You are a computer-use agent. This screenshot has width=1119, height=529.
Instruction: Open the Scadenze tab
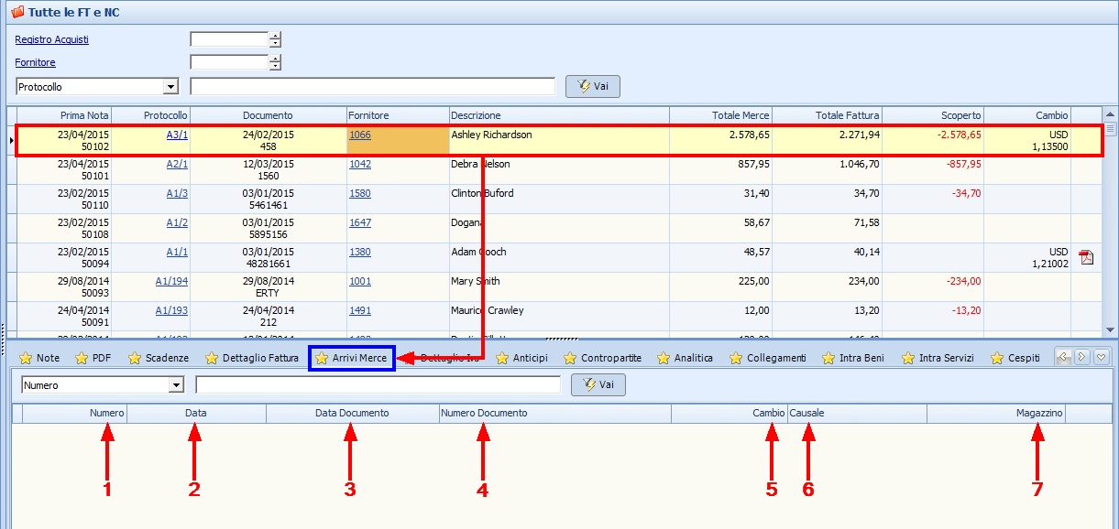click(x=158, y=358)
